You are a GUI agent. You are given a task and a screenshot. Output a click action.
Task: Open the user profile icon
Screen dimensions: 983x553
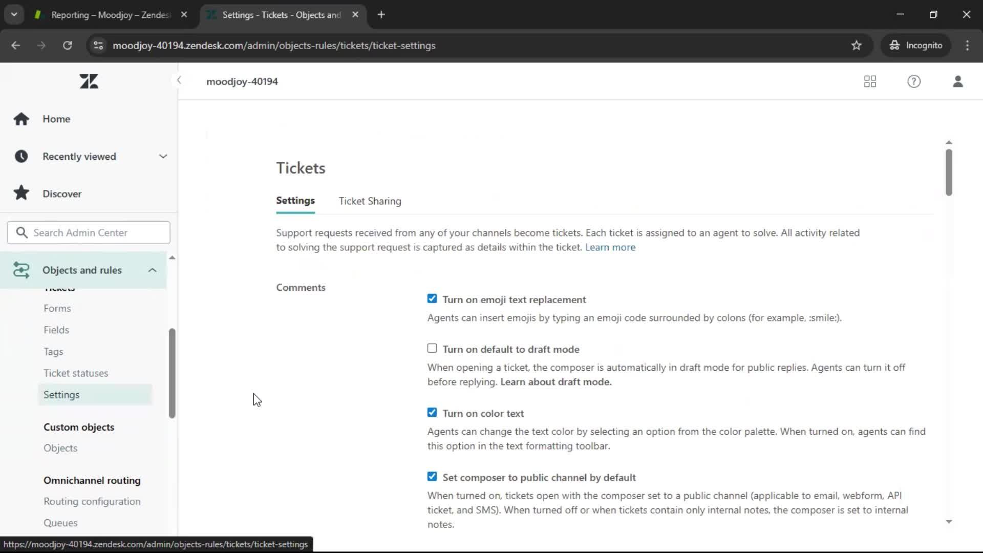(x=958, y=81)
